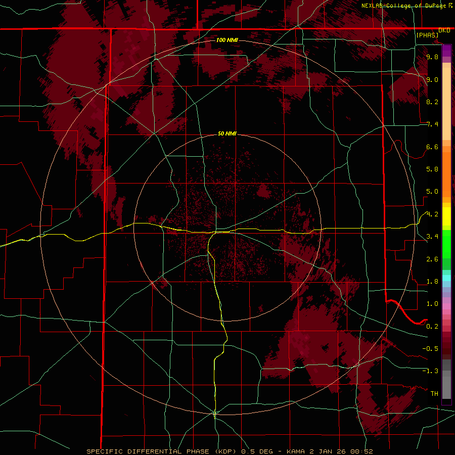
Task: Select the 1.8 value on the color scale
Action: 432,282
